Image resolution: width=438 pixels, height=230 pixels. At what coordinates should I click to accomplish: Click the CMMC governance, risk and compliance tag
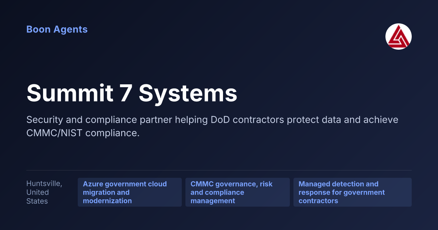(x=238, y=192)
